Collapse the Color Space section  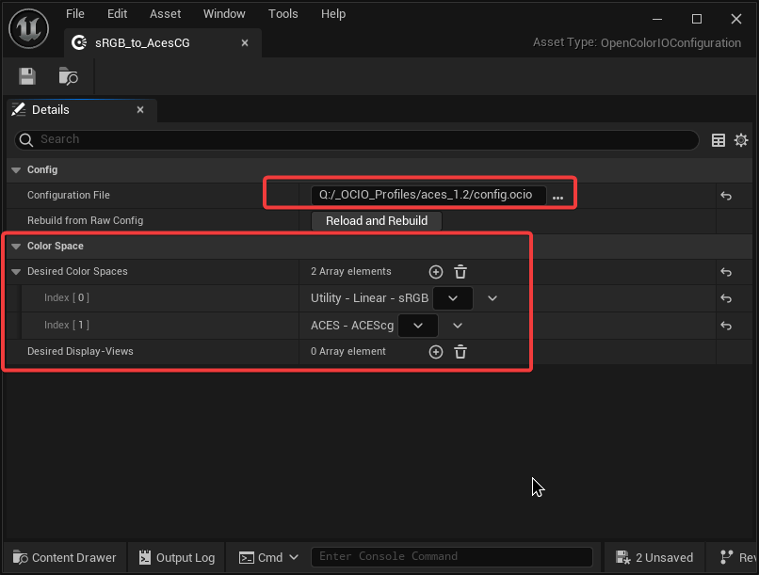tap(16, 247)
